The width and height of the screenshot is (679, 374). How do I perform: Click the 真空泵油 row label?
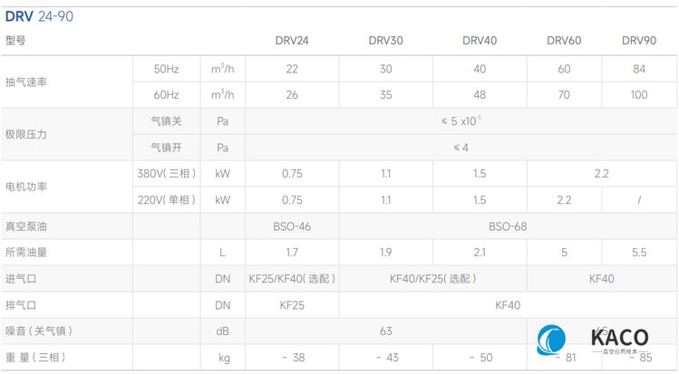pyautogui.click(x=25, y=226)
